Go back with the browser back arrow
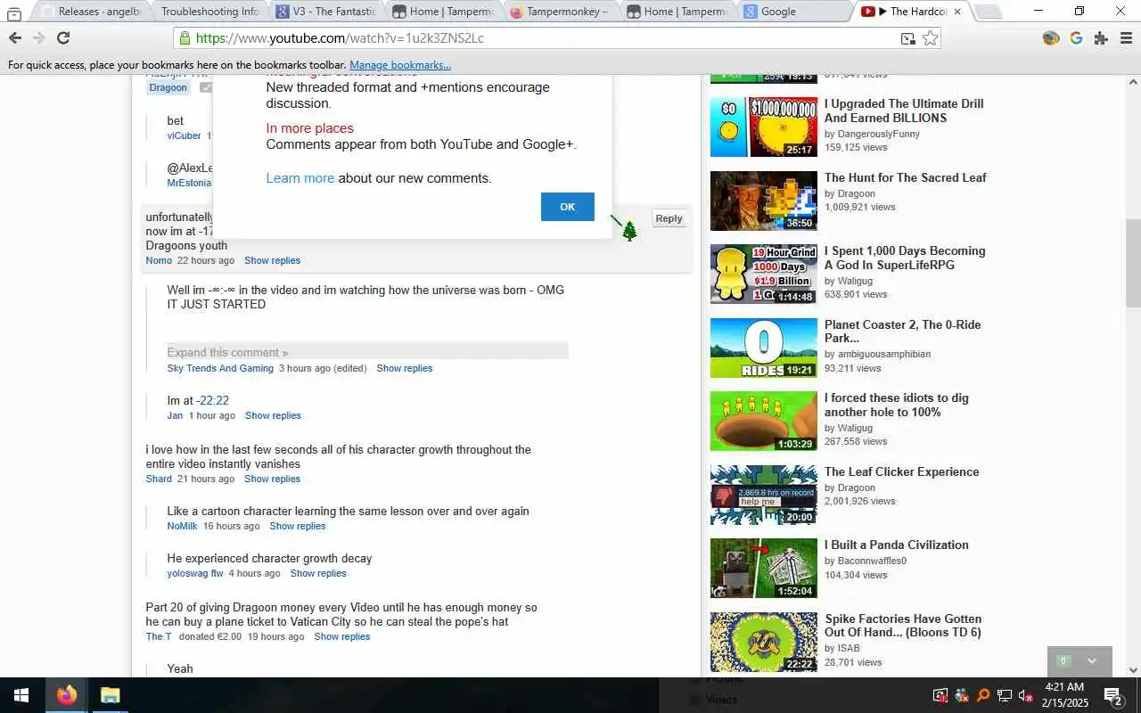Viewport: 1141px width, 713px height. pos(15,38)
